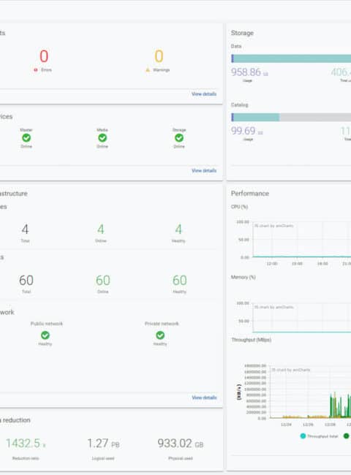Click the 933.02 GB physical used value
The image size is (351, 475).
coord(181,444)
